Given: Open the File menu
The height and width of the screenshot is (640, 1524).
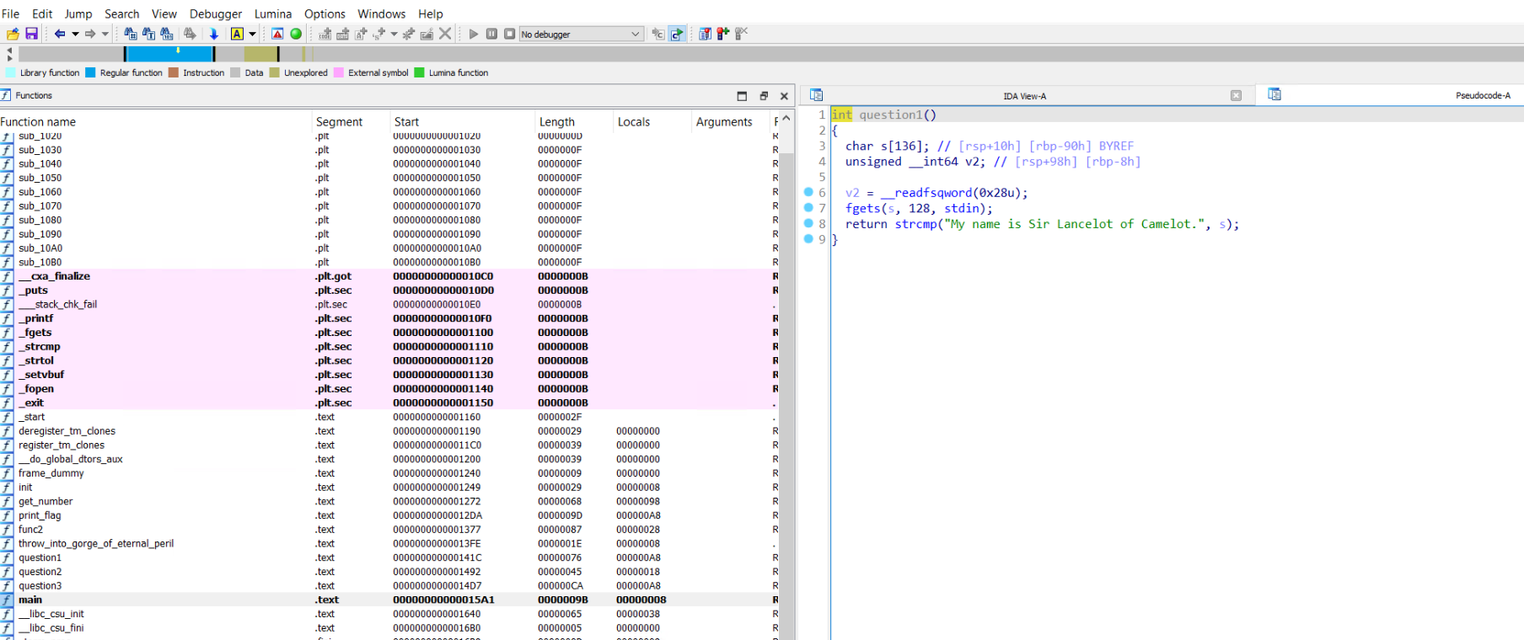Looking at the screenshot, I should (11, 13).
